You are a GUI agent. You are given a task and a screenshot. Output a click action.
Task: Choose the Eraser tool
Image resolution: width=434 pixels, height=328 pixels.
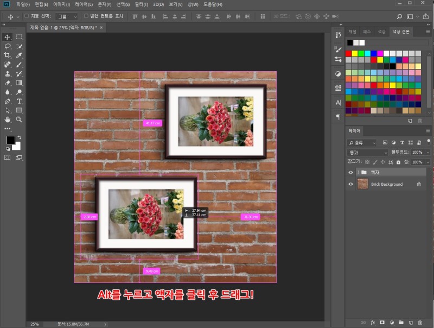coord(8,83)
